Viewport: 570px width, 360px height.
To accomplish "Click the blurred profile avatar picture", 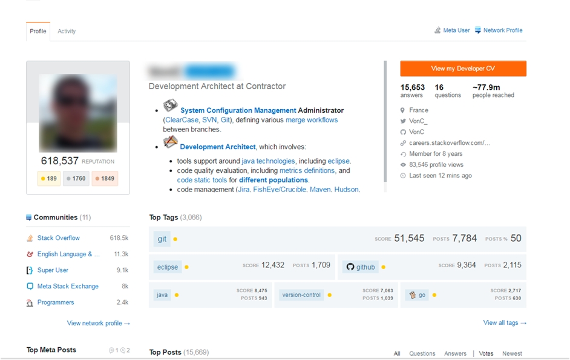I will (x=77, y=113).
